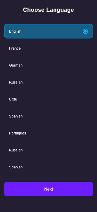Click the Choose Language heading
The height and width of the screenshot is (212, 97).
point(48,10)
